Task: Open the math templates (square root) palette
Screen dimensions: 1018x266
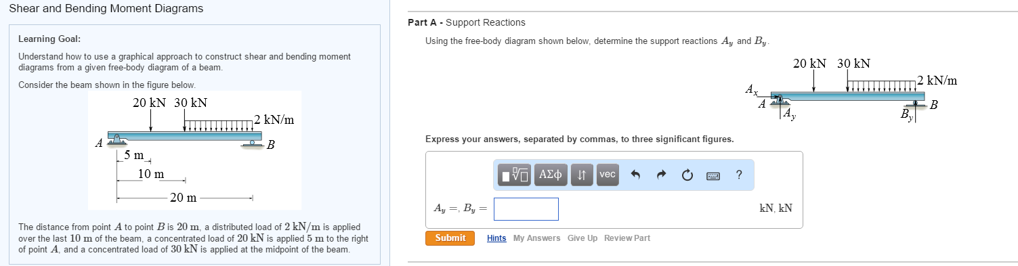Action: click(x=515, y=175)
